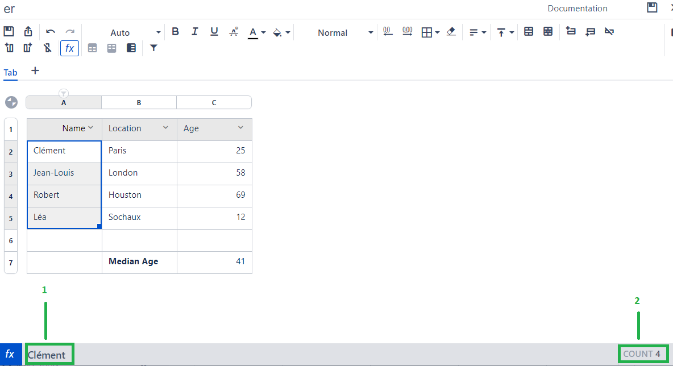Click the Export share icon
This screenshot has width=673, height=366.
point(28,32)
